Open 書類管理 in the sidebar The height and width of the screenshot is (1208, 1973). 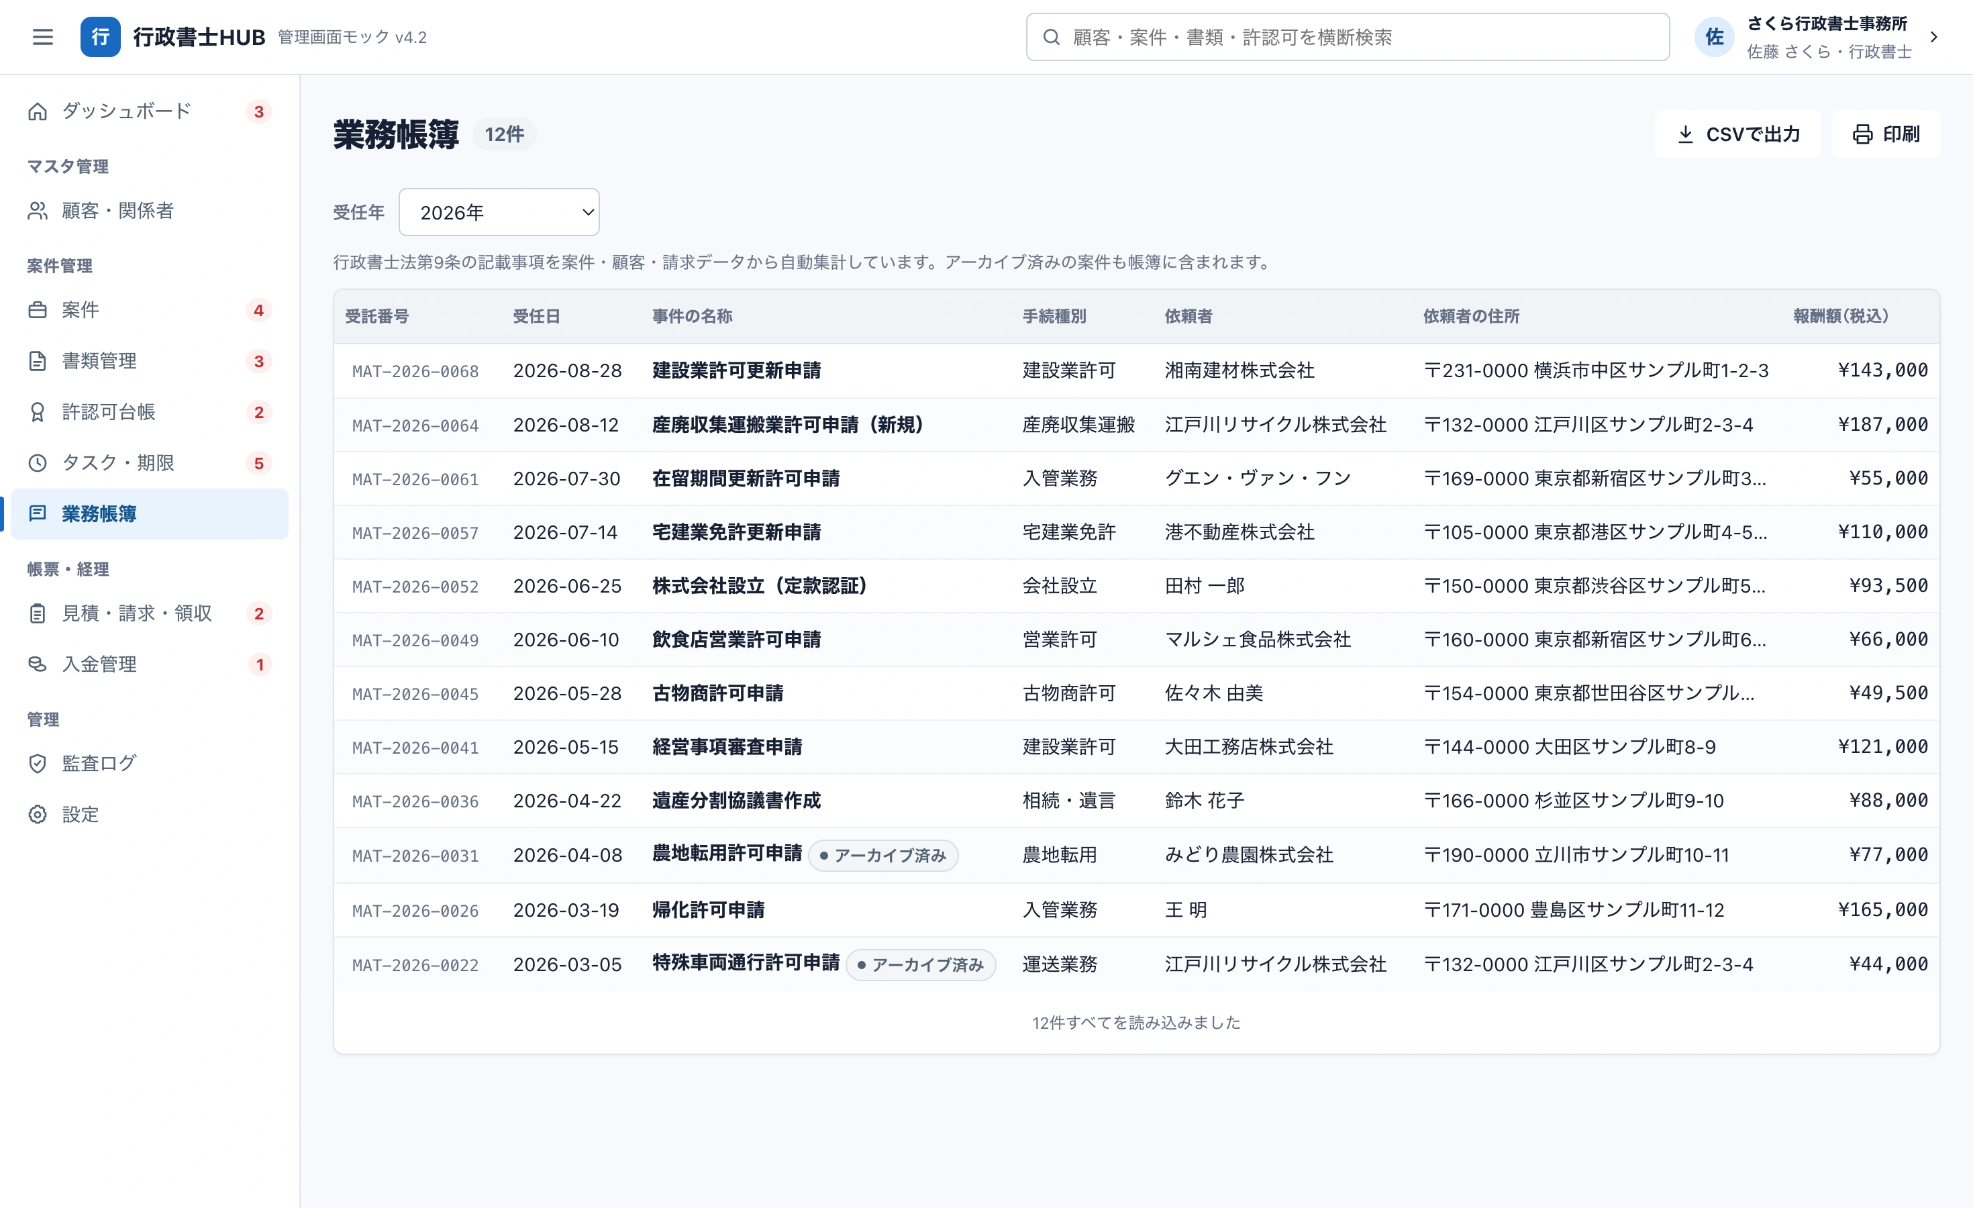[149, 361]
